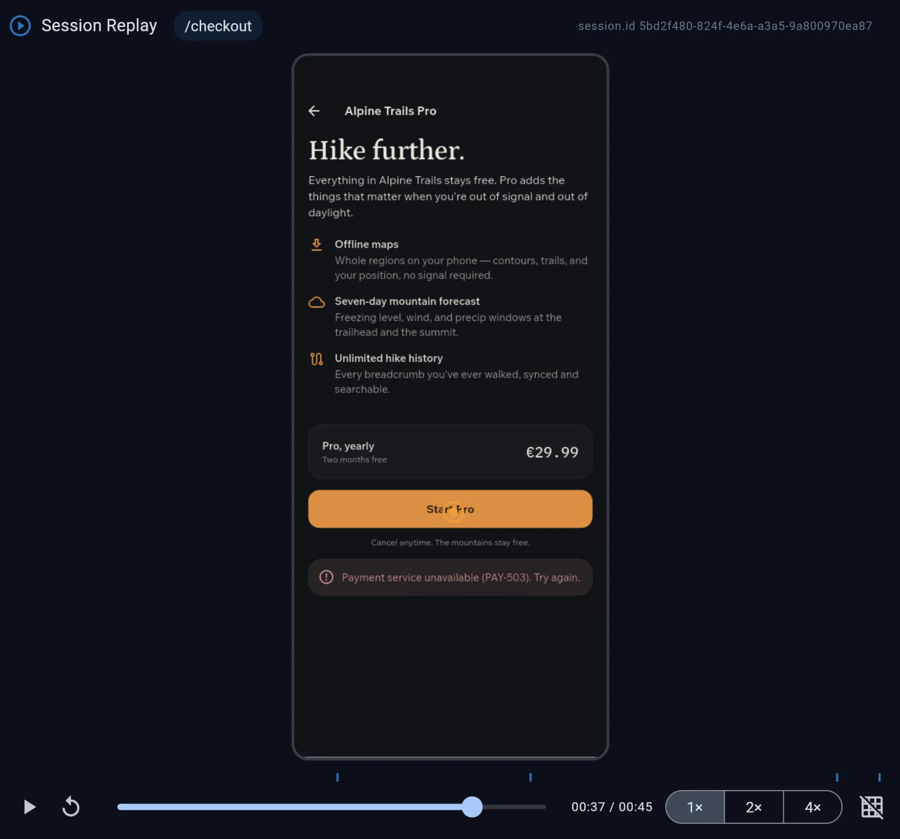Restart the replay from the beginning

(x=71, y=806)
